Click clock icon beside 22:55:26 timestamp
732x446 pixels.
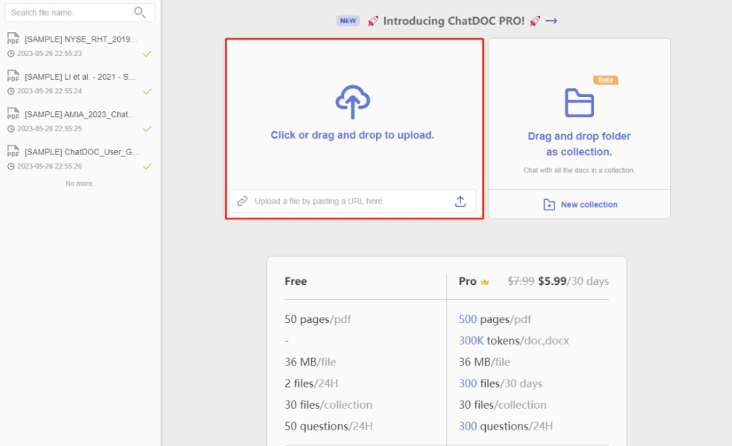coord(10,166)
